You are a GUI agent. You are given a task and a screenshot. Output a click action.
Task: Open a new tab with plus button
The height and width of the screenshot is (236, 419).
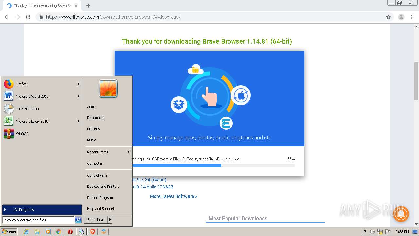click(88, 6)
